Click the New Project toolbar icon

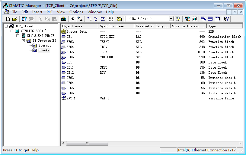(x=8, y=19)
